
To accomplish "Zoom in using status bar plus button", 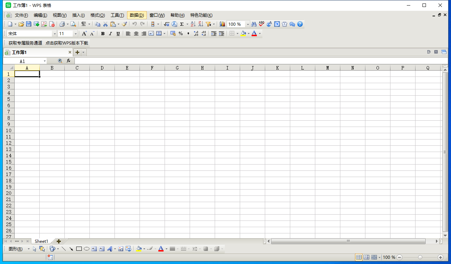I will click(x=441, y=257).
